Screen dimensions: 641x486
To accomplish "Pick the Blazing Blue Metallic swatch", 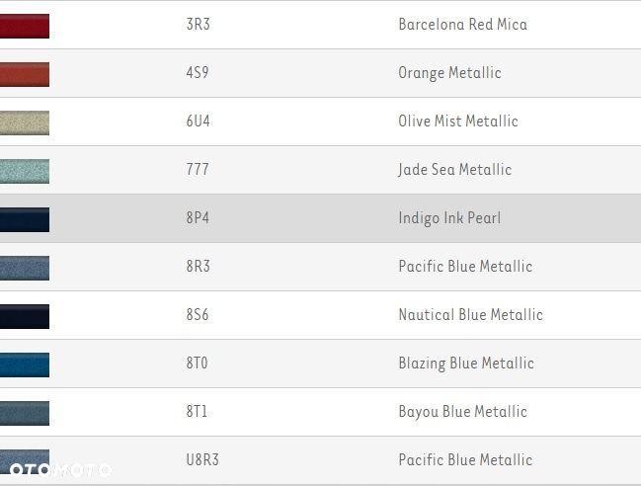I will [x=25, y=364].
